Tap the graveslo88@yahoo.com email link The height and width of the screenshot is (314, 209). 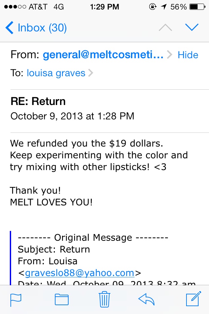pyautogui.click(x=80, y=273)
